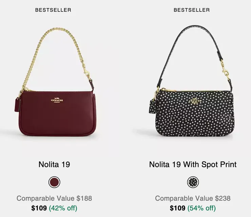Screen dimensions: 251x217
Task: Click the BESTSELLER label above the burgundy bag
Action: (53, 10)
